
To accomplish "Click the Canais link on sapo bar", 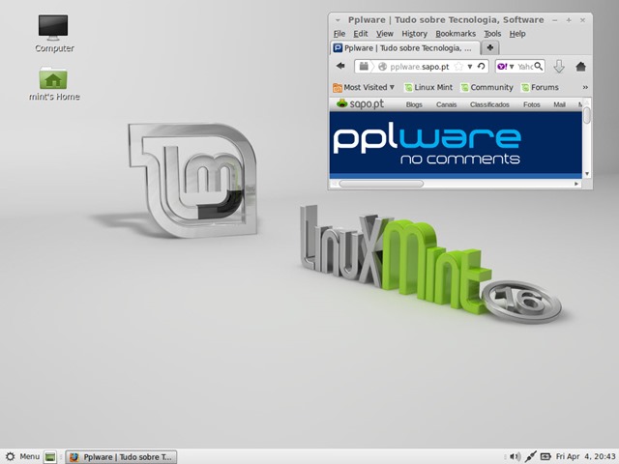I will 447,104.
